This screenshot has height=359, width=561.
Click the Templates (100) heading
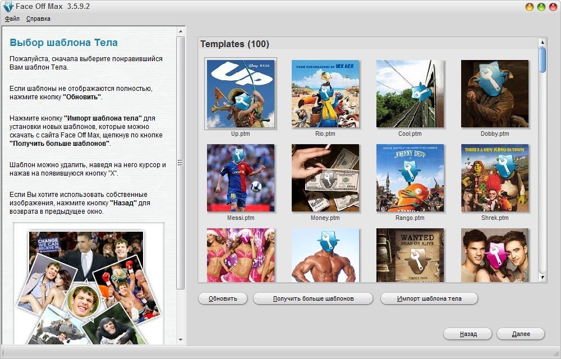[x=234, y=44]
